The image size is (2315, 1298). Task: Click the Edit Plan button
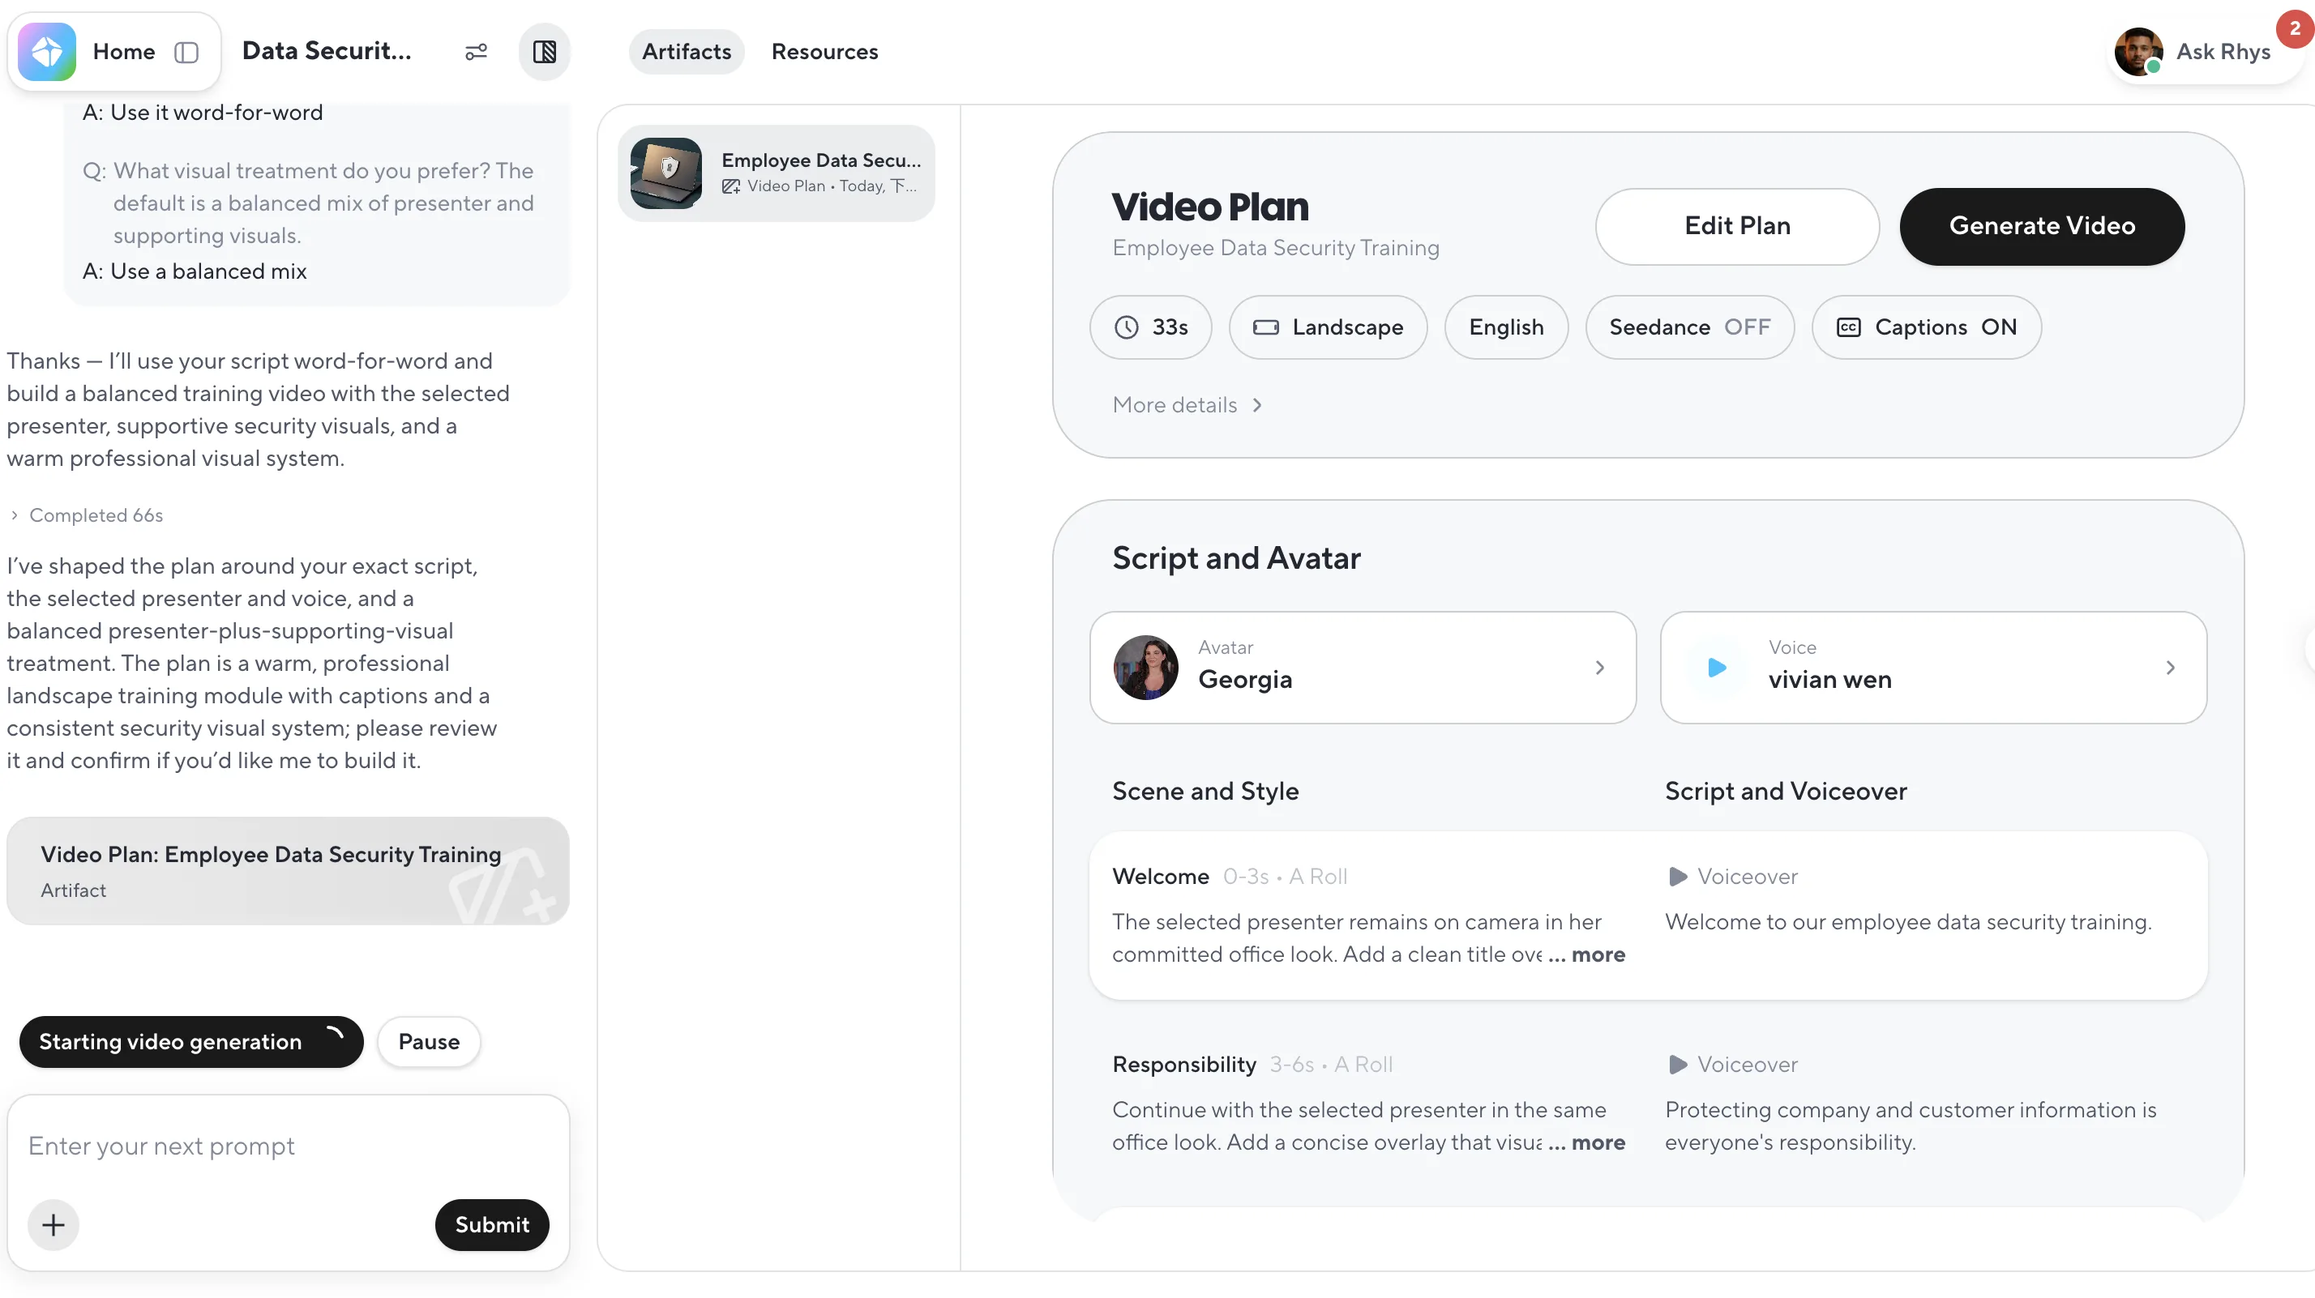click(x=1737, y=226)
